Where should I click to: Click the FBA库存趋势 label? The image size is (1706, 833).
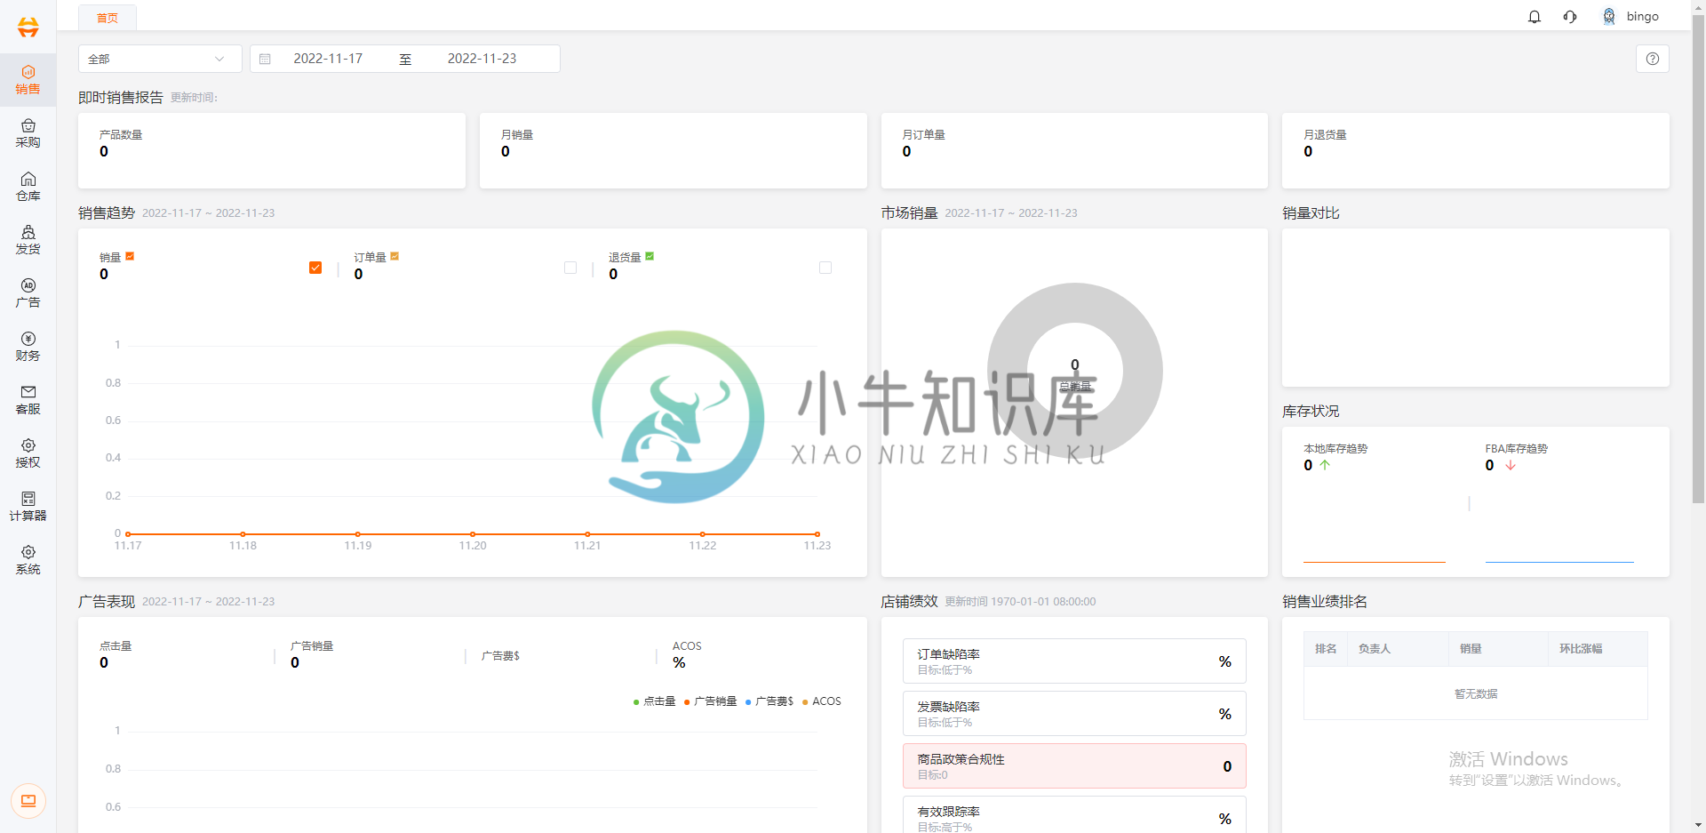(x=1517, y=449)
